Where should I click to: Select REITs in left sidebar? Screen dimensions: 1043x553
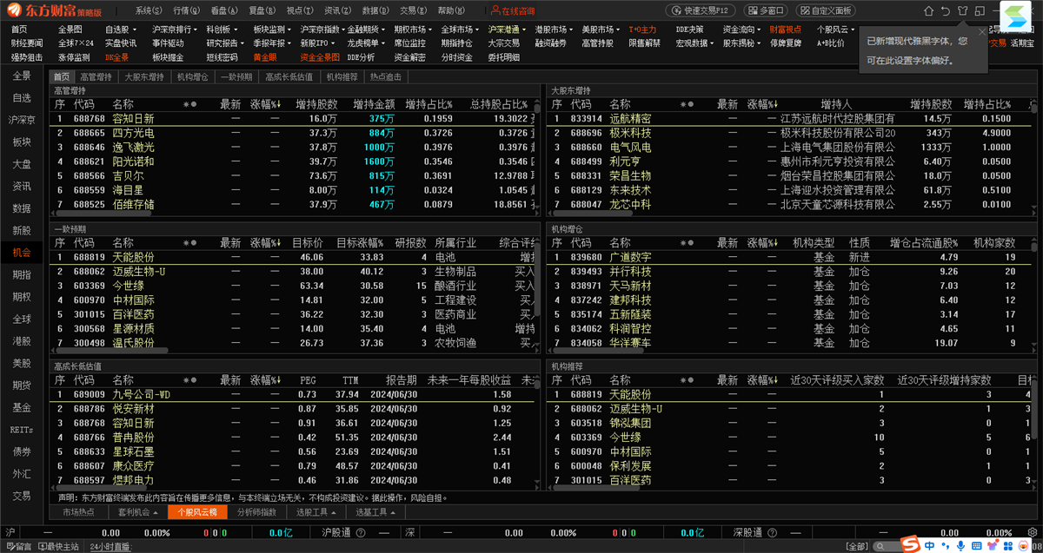pyautogui.click(x=22, y=430)
